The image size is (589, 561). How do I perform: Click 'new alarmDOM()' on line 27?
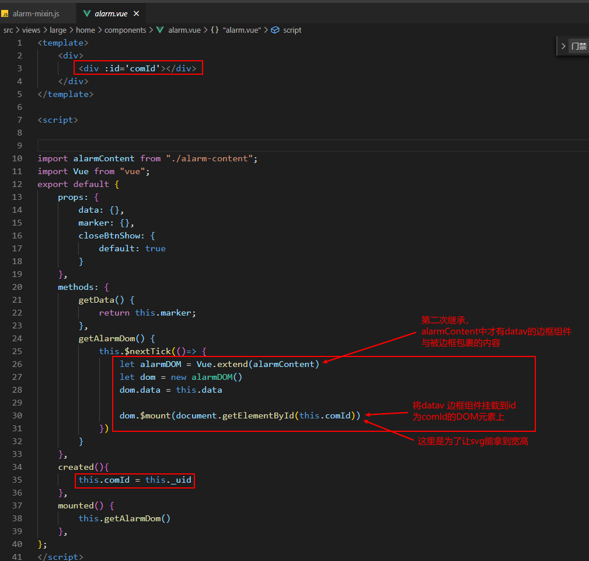pos(206,377)
